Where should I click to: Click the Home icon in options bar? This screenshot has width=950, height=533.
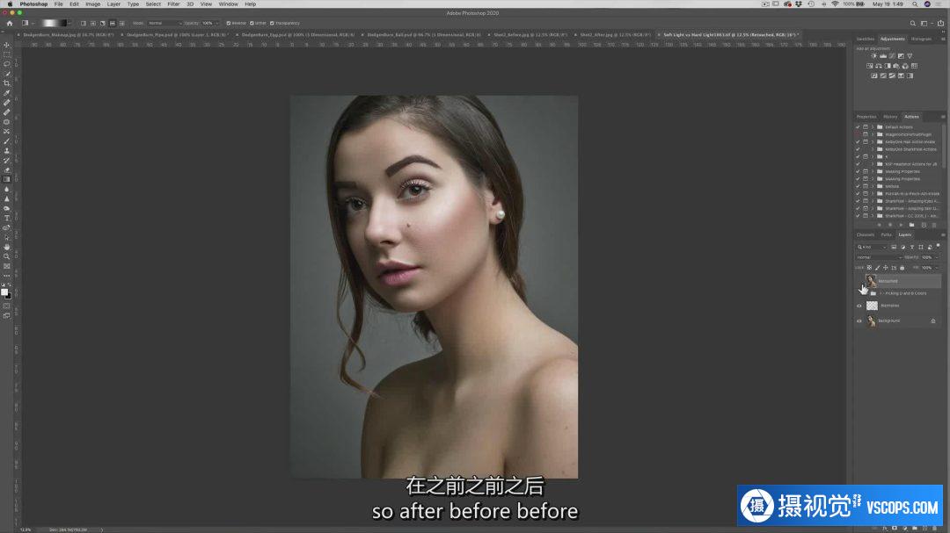9,23
